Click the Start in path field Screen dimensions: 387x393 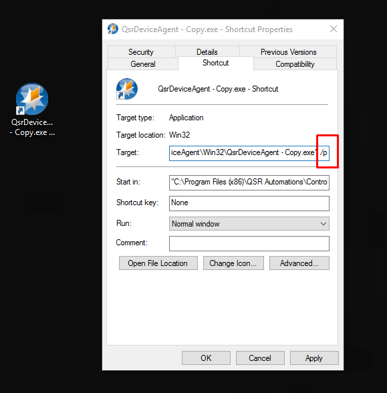[x=249, y=182]
